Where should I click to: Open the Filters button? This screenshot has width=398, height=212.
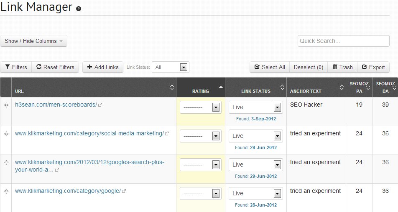click(16, 67)
